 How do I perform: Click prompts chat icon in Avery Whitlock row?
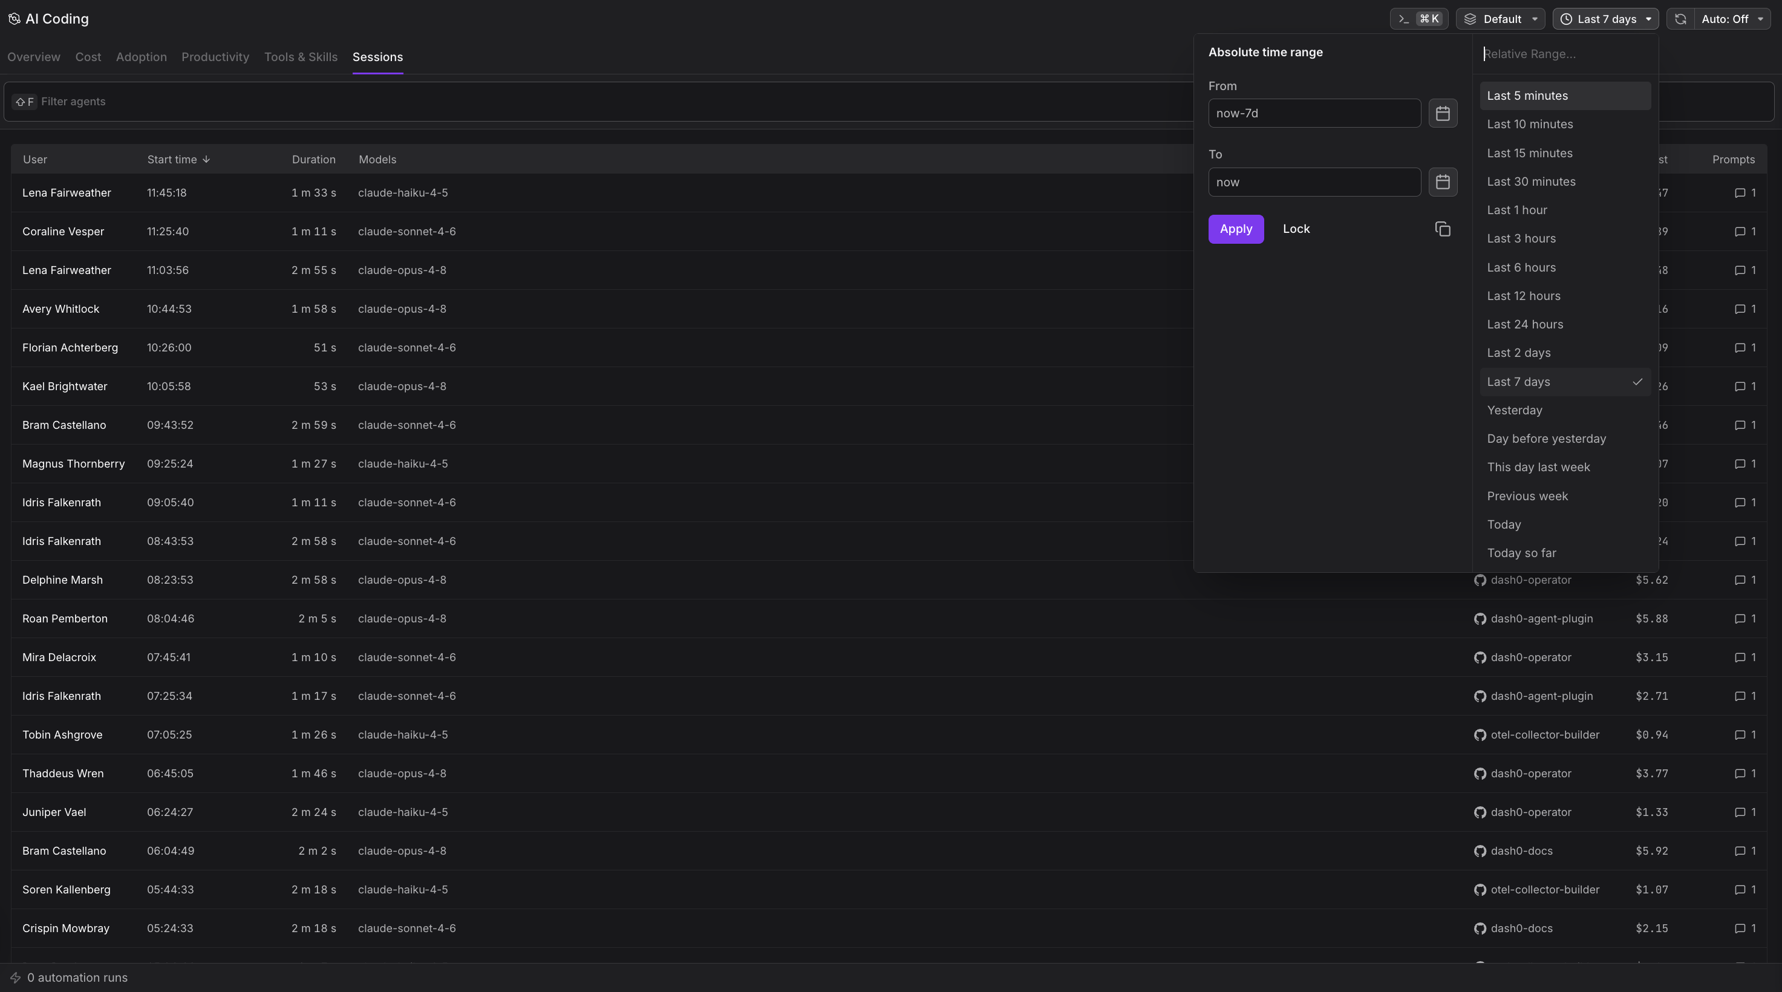point(1740,309)
